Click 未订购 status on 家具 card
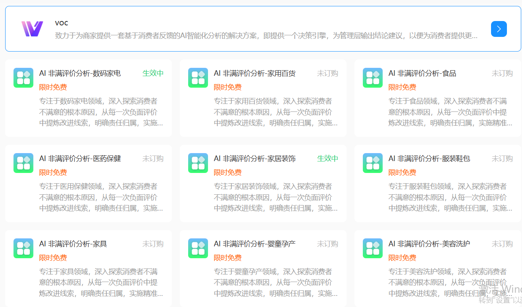This screenshot has height=307, width=522. coord(153,244)
